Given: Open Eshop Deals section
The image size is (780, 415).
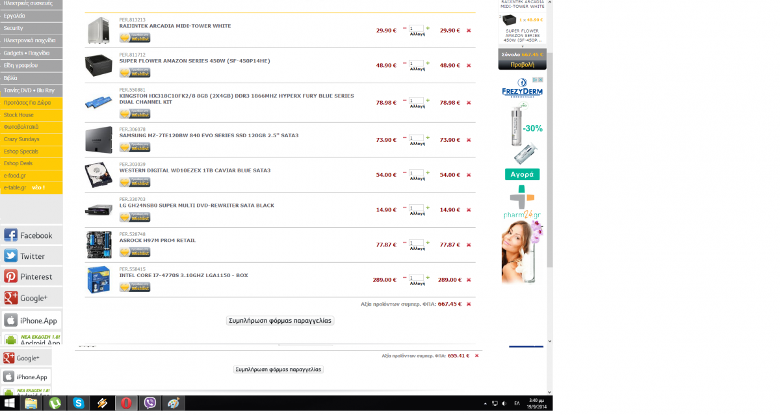Looking at the screenshot, I should click(31, 164).
